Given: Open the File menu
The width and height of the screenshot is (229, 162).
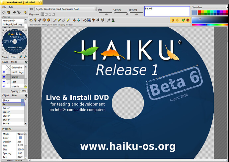Looking at the screenshot, I should [4, 7].
